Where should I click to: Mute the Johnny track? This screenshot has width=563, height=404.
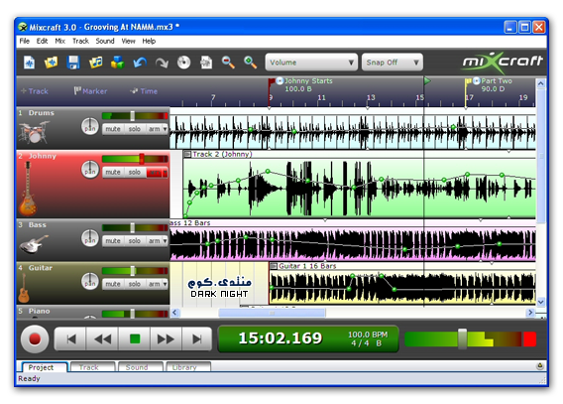(x=113, y=172)
